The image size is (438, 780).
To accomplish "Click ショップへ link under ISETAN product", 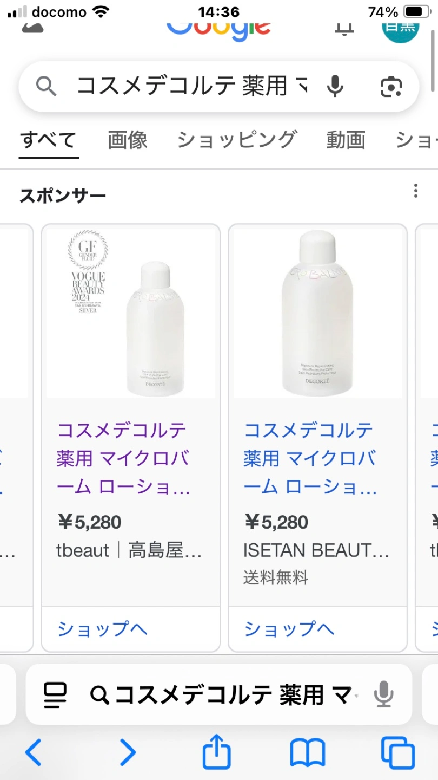I will point(289,629).
